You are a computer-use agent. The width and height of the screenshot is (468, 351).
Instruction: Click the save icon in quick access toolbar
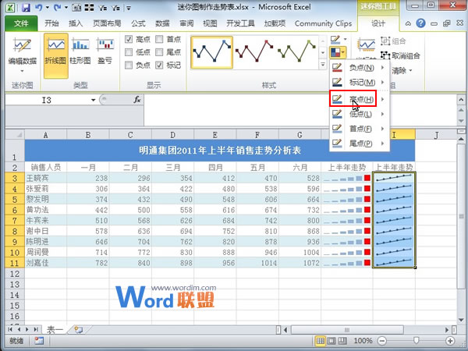point(22,7)
